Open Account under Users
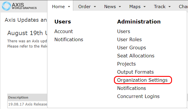The width and height of the screenshot is (188, 109). tap(64, 32)
